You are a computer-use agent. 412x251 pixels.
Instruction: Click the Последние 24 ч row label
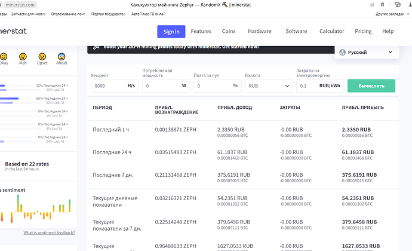click(112, 152)
